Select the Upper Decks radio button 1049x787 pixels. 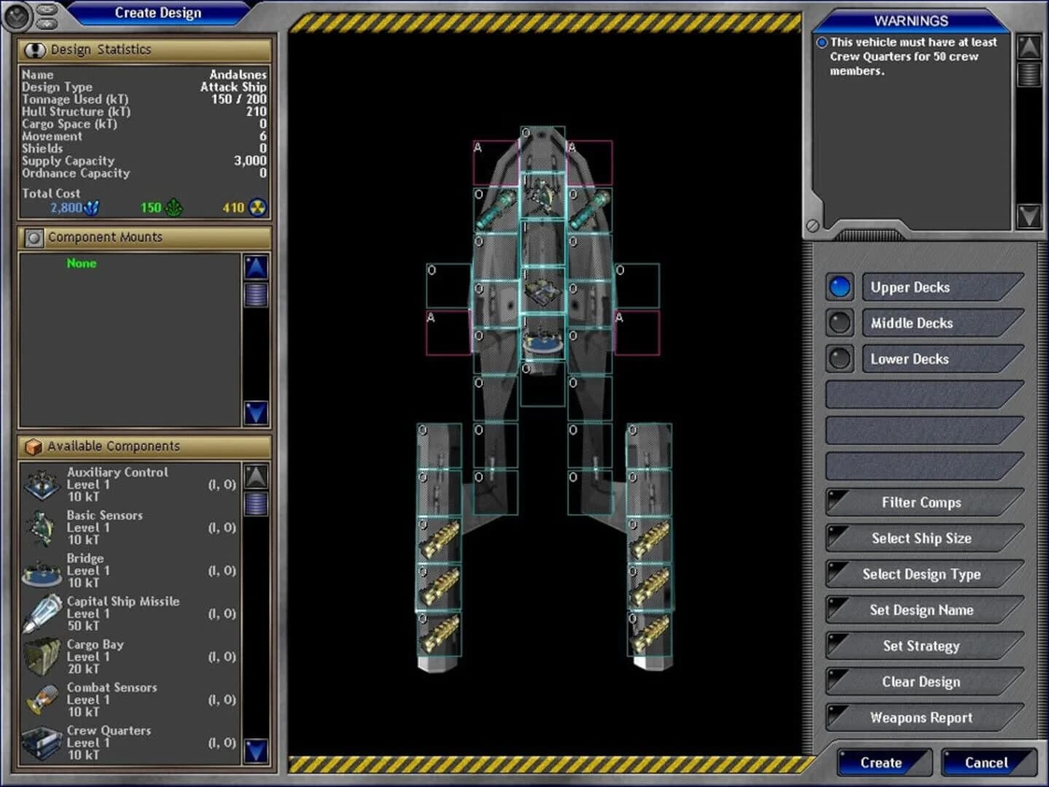pyautogui.click(x=840, y=286)
